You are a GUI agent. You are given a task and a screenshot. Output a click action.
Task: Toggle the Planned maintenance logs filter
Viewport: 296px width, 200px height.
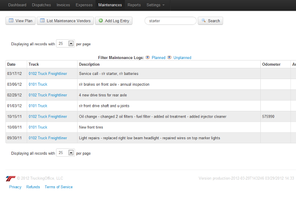[x=158, y=58]
